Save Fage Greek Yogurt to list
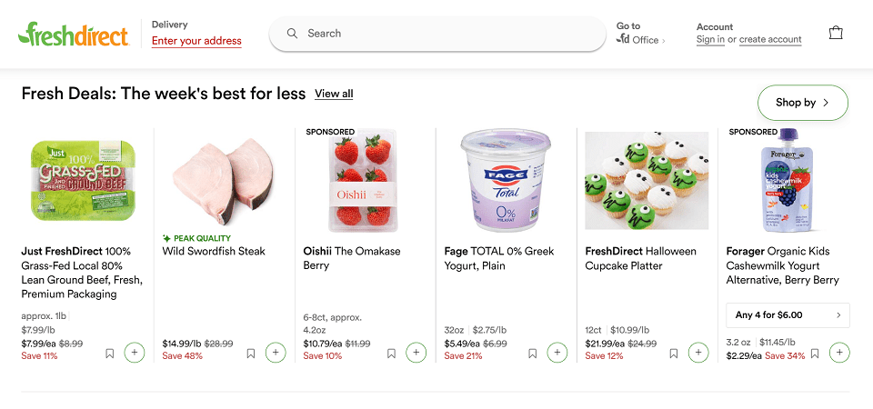873x409 pixels. click(x=533, y=354)
